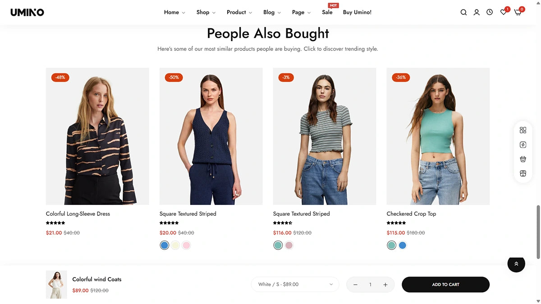Click the basket icon in the floating sidebar
This screenshot has width=541, height=304.
(523, 159)
